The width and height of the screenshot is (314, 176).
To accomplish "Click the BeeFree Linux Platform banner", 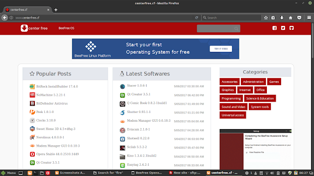I will (x=156, y=49).
